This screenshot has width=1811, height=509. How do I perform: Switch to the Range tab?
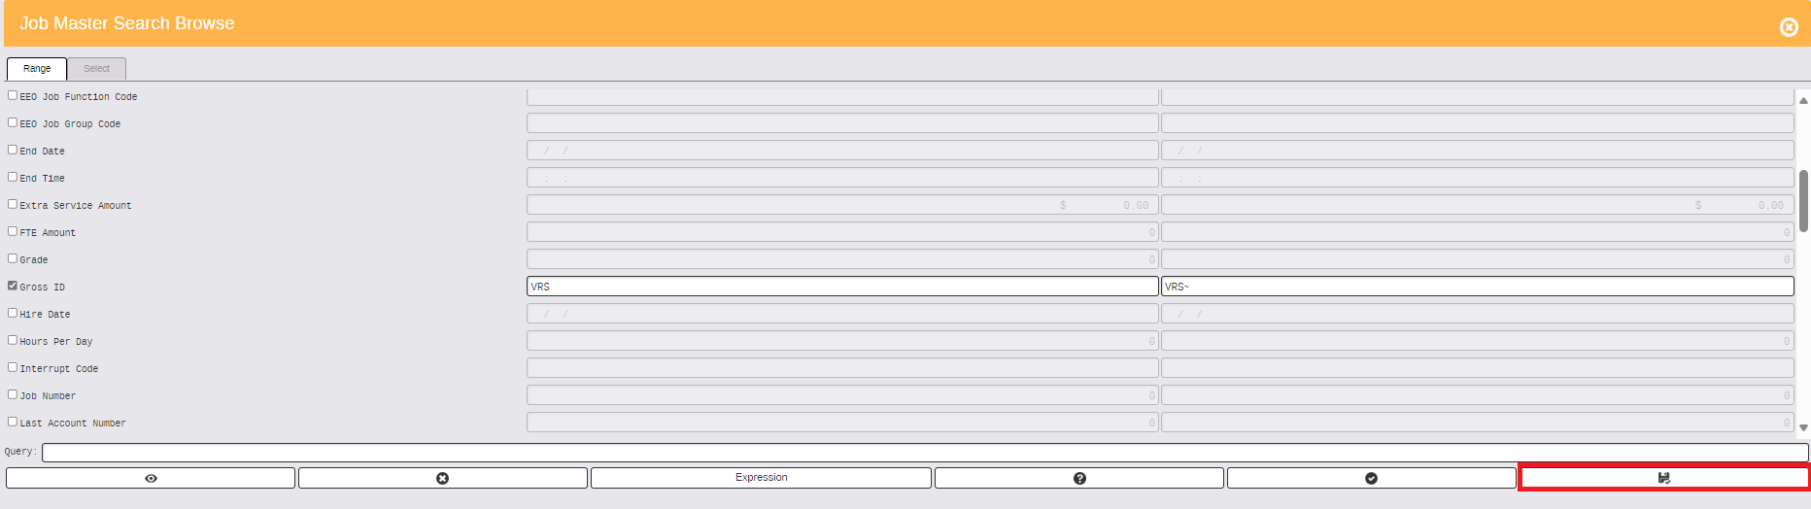(37, 69)
